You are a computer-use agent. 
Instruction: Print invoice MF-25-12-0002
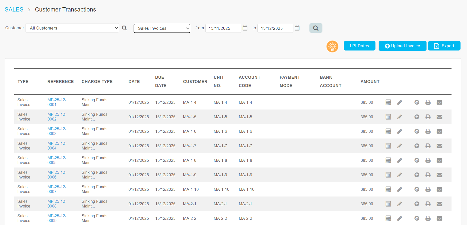point(428,117)
